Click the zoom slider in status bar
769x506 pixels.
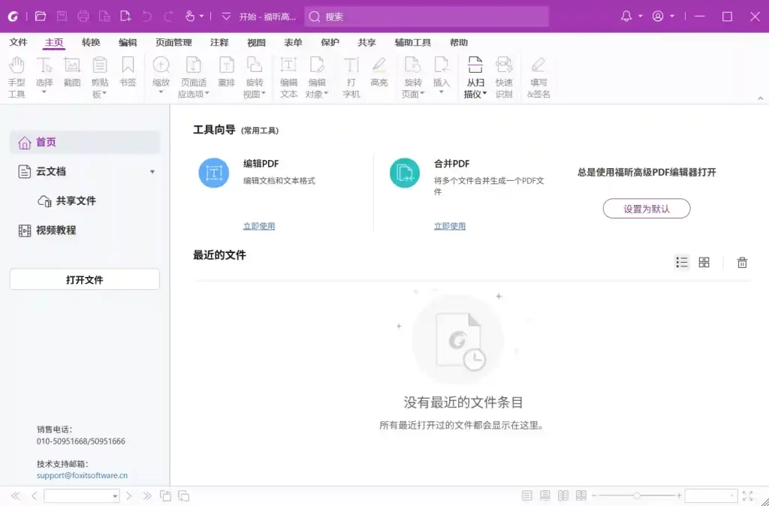(x=637, y=496)
